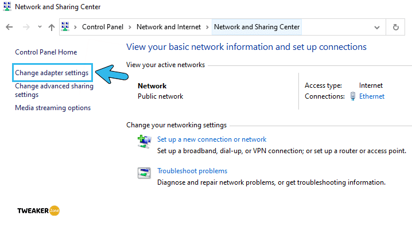Click the 'View your basic network information' title
The image size is (412, 230).
point(246,47)
